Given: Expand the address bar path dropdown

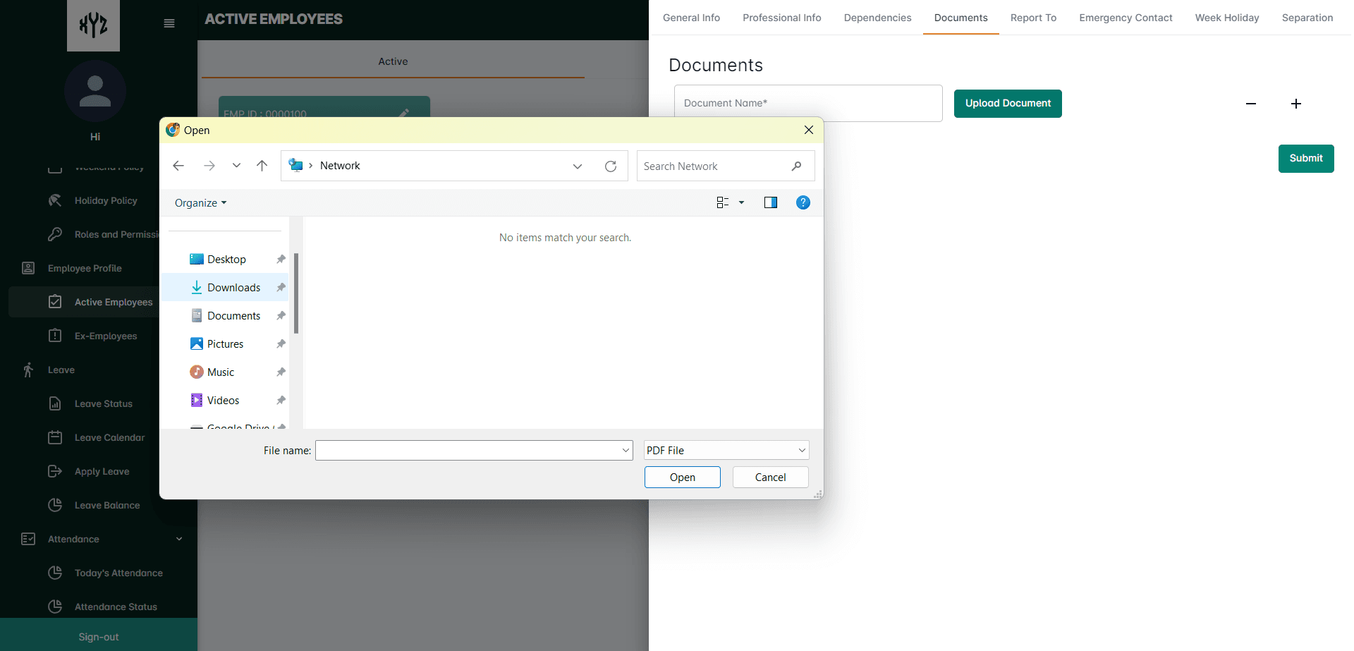Looking at the screenshot, I should tap(578, 166).
